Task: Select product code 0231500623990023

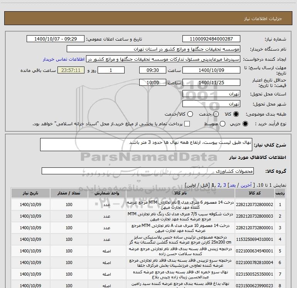Action: coord(255,286)
